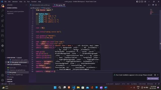
Task: Open the File menu
Action: click(6, 2)
